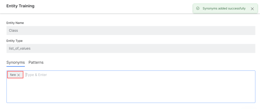Switch to the Patterns tab
260x109 pixels.
coord(36,62)
